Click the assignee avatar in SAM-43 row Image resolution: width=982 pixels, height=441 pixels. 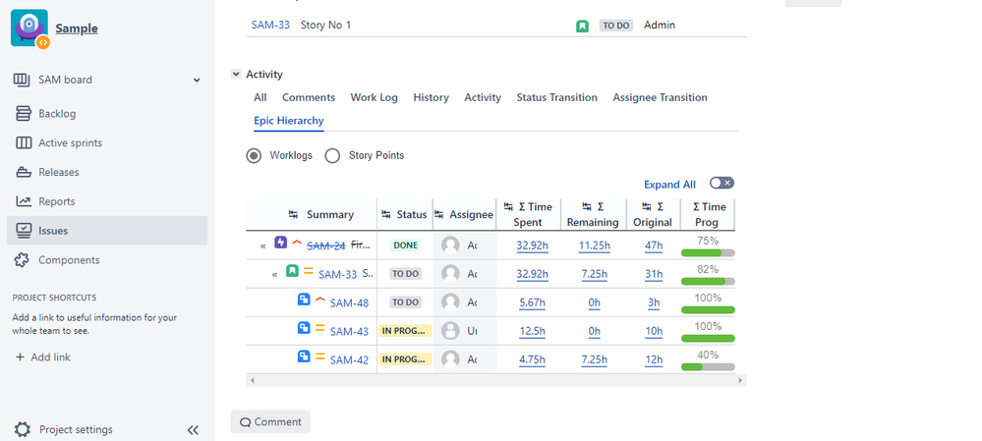click(450, 330)
